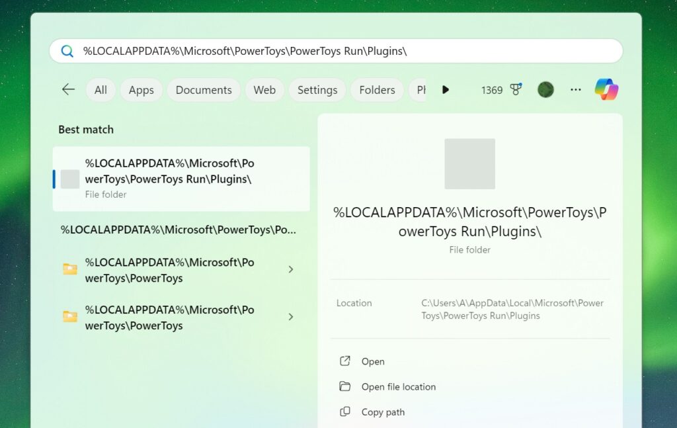Open the account profile picture
Screen dimensions: 677x428
pos(545,89)
